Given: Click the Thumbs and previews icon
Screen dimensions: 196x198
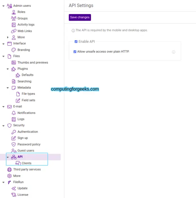Looking at the screenshot, I should point(14,63).
